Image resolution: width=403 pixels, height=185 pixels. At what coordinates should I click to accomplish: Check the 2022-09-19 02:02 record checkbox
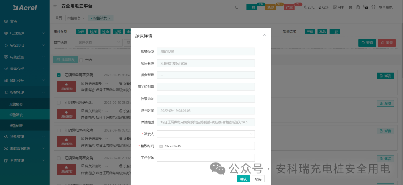59,130
